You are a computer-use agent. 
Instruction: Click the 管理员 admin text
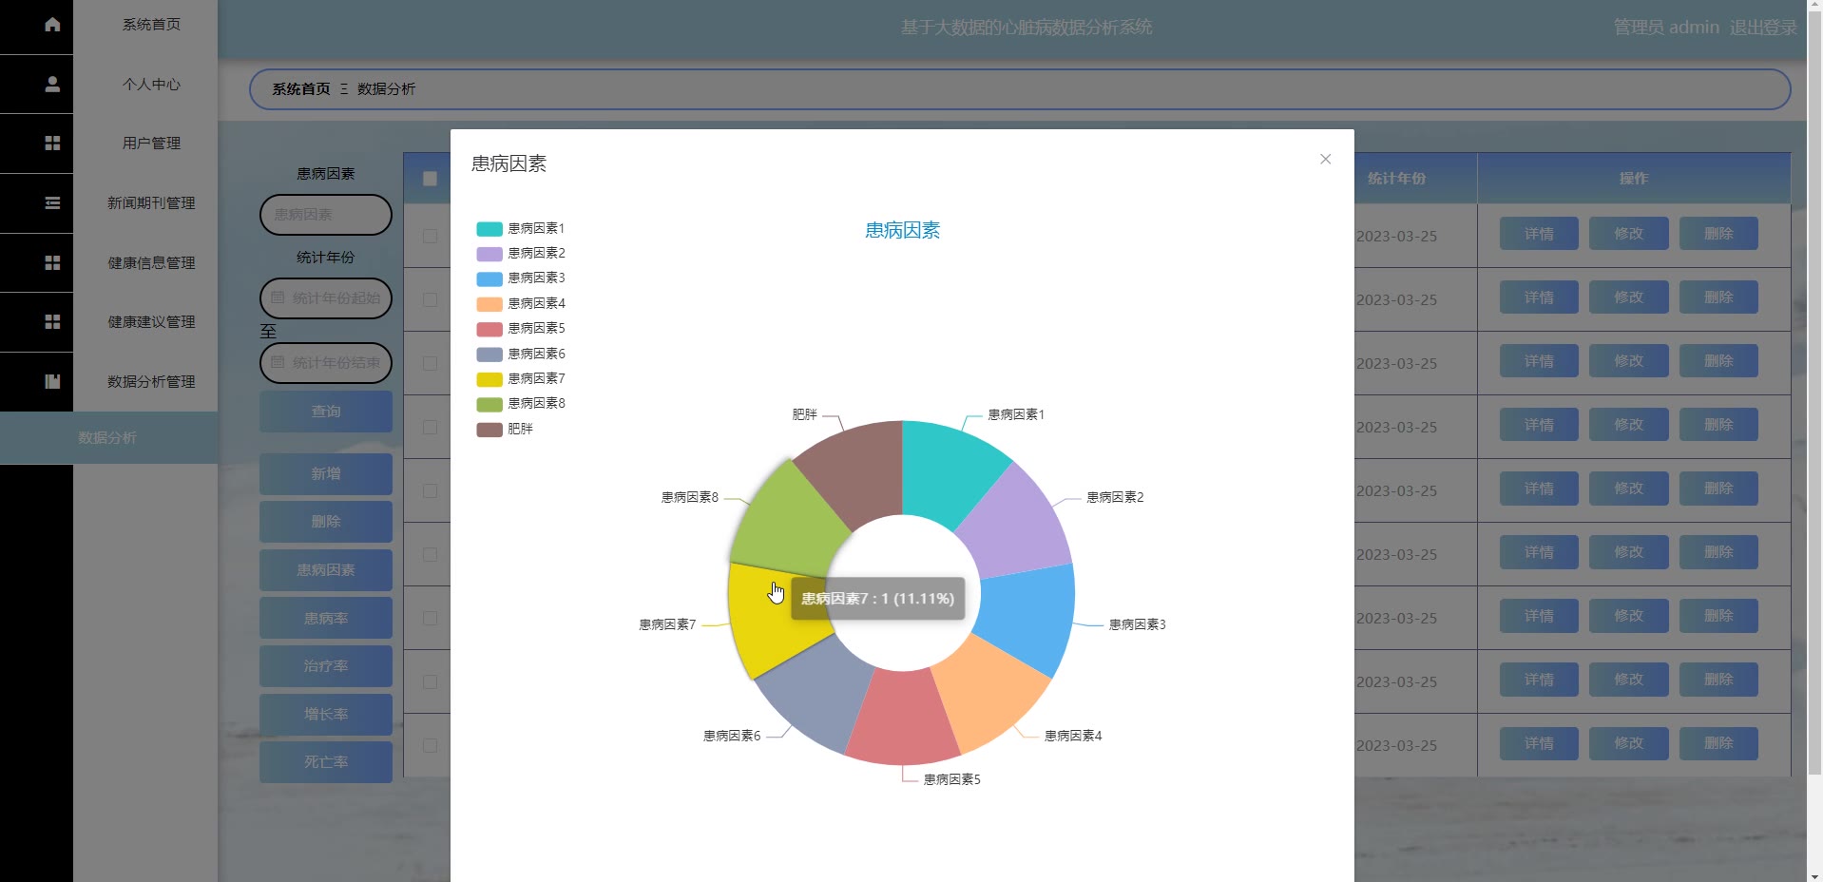click(x=1666, y=28)
